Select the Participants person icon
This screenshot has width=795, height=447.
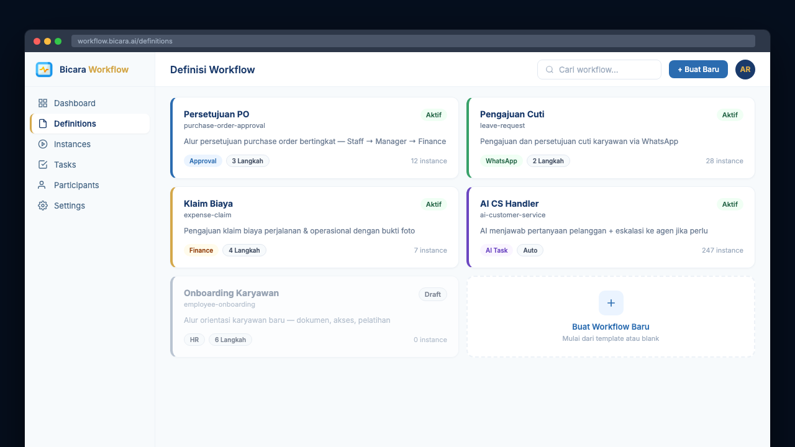(x=43, y=185)
